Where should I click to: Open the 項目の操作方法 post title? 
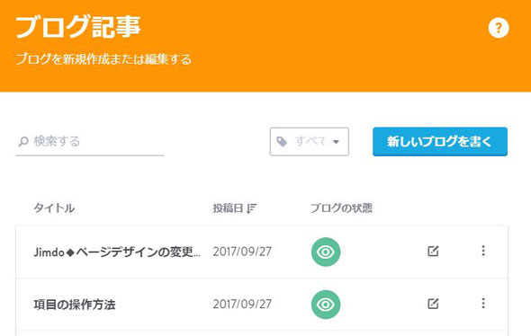[x=75, y=305]
